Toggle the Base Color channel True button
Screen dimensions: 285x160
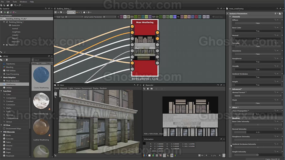(258, 31)
